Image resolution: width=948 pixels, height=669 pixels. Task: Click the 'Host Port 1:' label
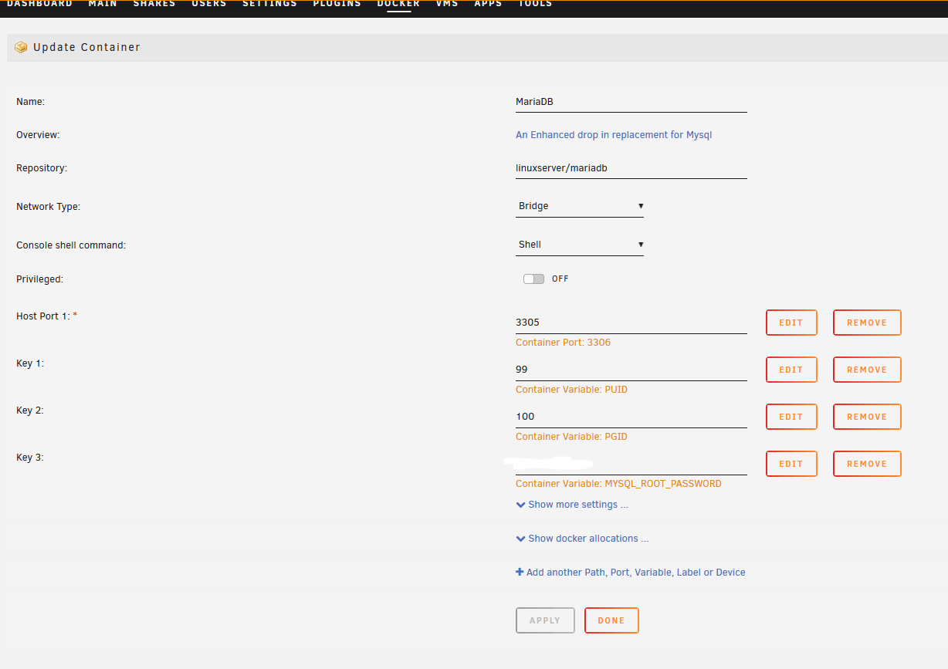44,316
